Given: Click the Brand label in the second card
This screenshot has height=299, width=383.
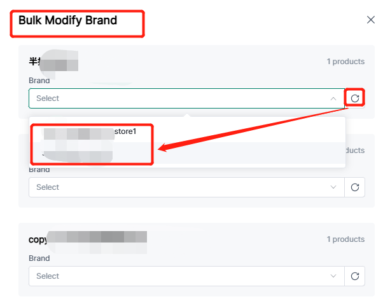Looking at the screenshot, I should click(x=39, y=169).
